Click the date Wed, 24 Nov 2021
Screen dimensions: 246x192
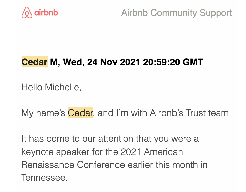[101, 62]
